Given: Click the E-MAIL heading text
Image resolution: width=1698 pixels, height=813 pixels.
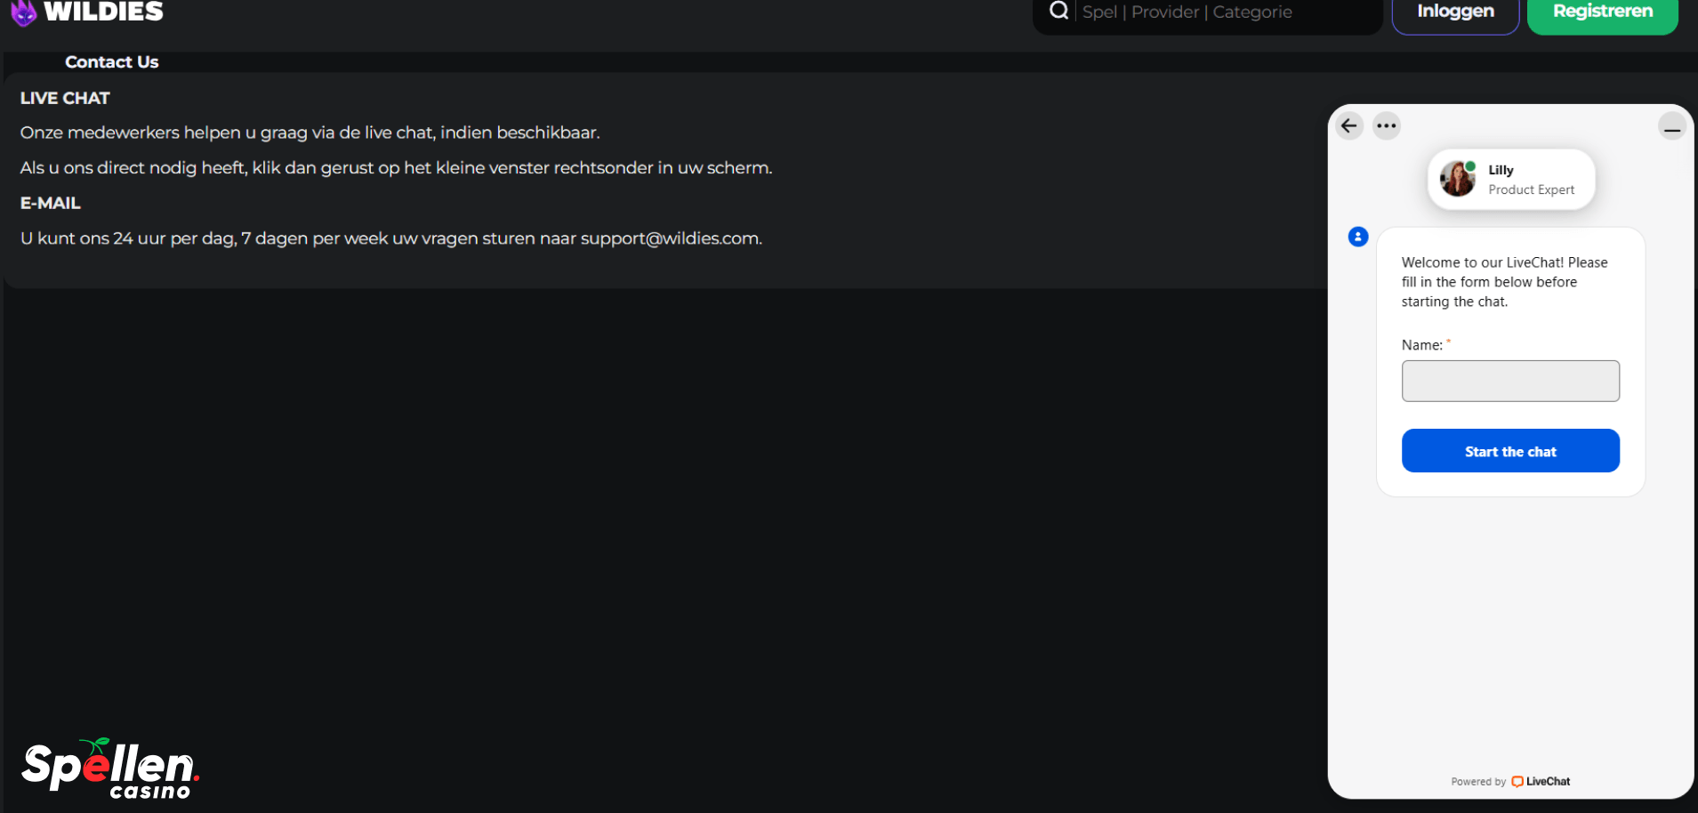Looking at the screenshot, I should click(50, 203).
